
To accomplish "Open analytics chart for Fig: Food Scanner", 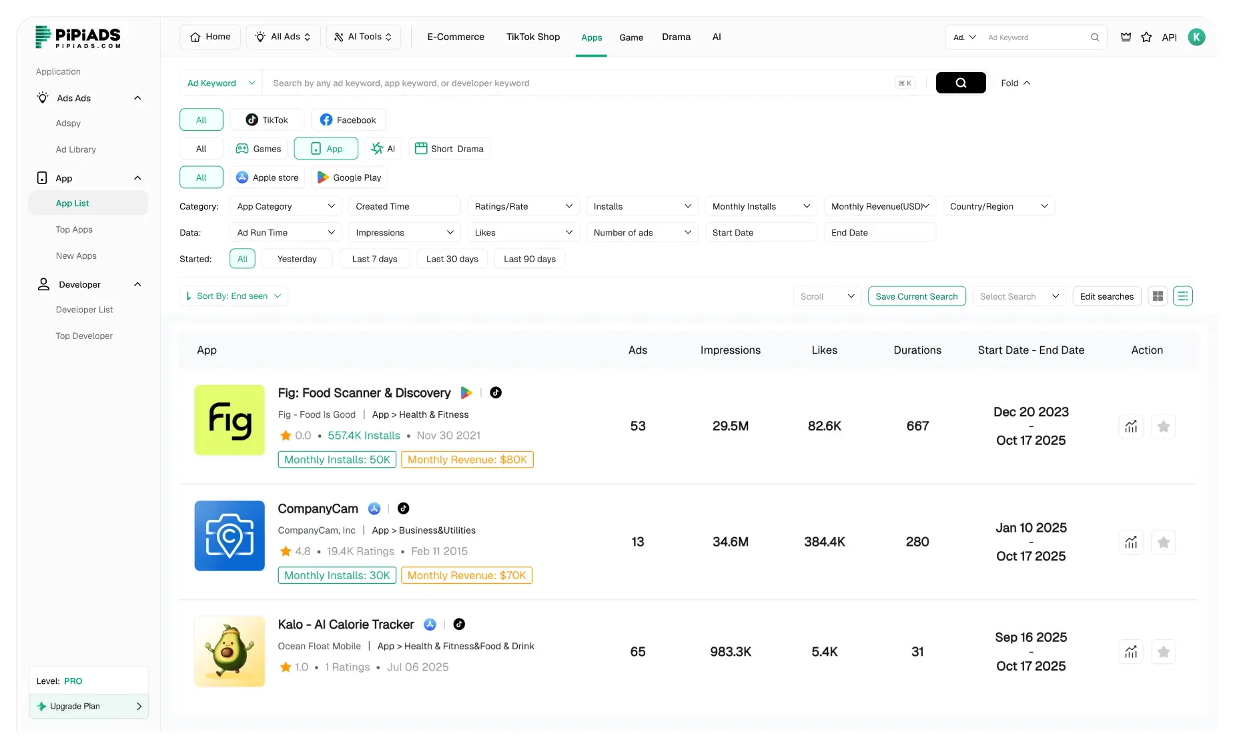I will 1130,426.
